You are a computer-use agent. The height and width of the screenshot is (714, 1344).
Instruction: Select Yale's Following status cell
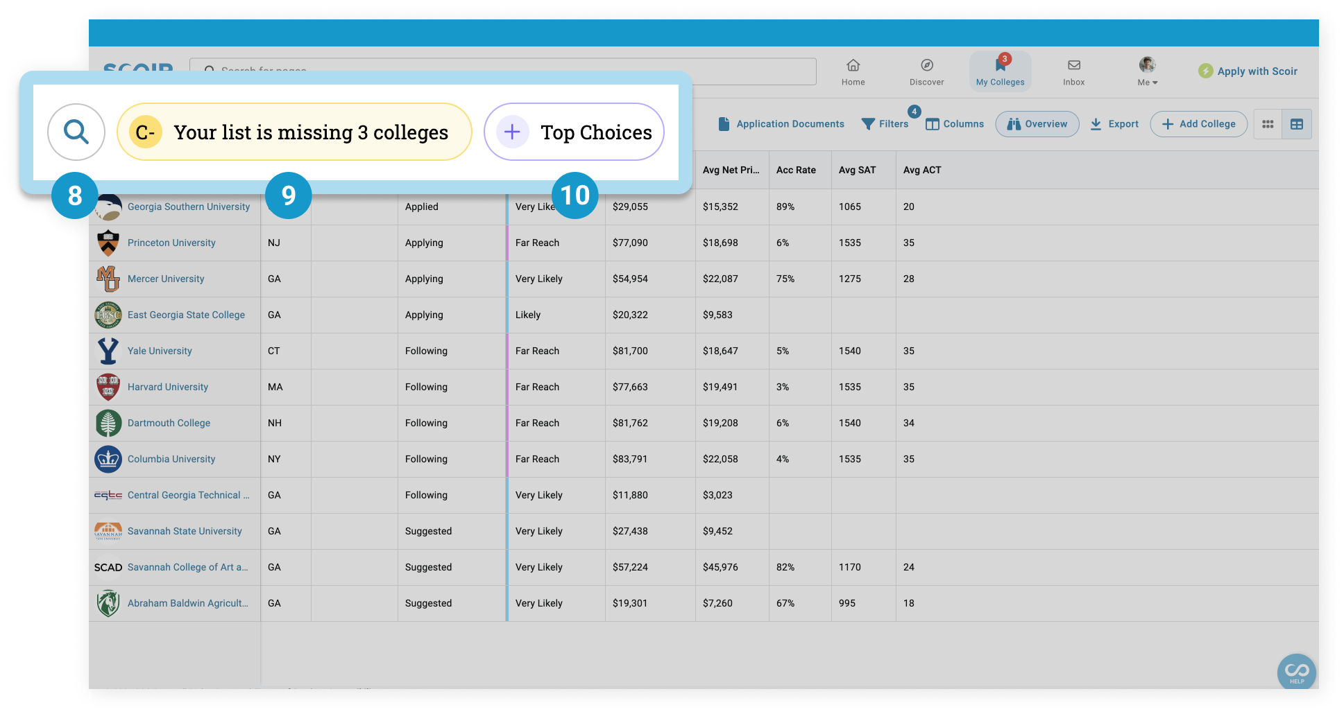(452, 351)
